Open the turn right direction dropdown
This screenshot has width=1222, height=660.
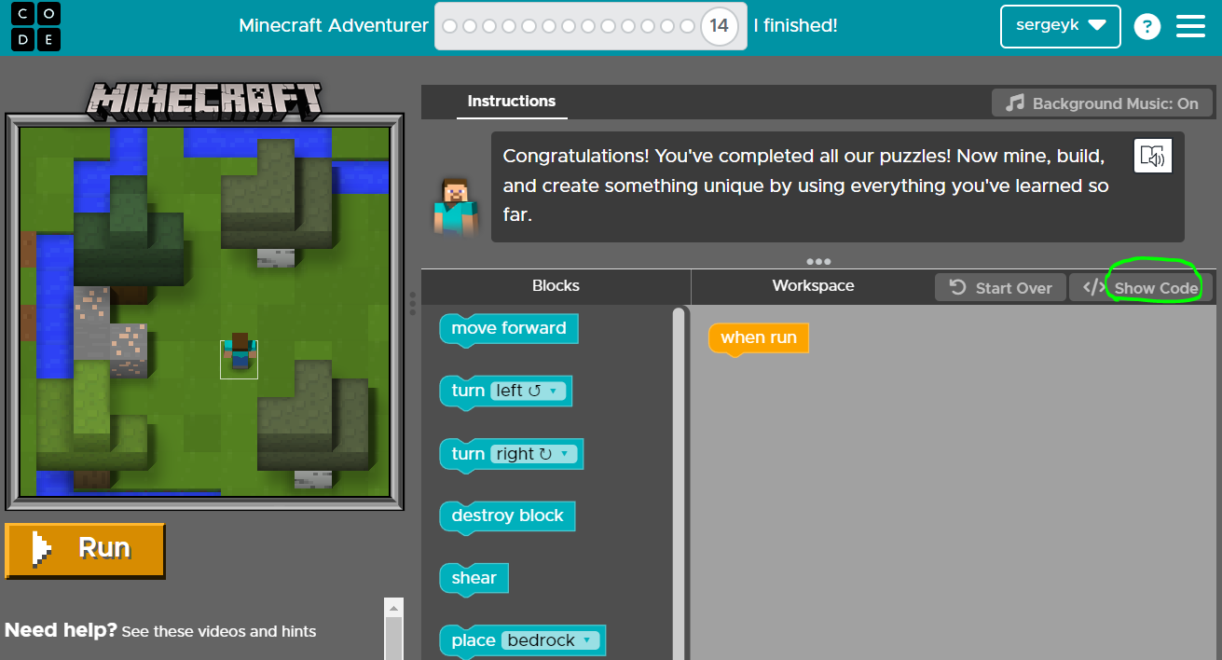[x=533, y=454]
